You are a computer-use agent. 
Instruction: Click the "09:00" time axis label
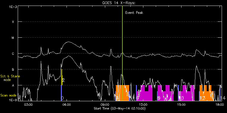(x=105, y=105)
